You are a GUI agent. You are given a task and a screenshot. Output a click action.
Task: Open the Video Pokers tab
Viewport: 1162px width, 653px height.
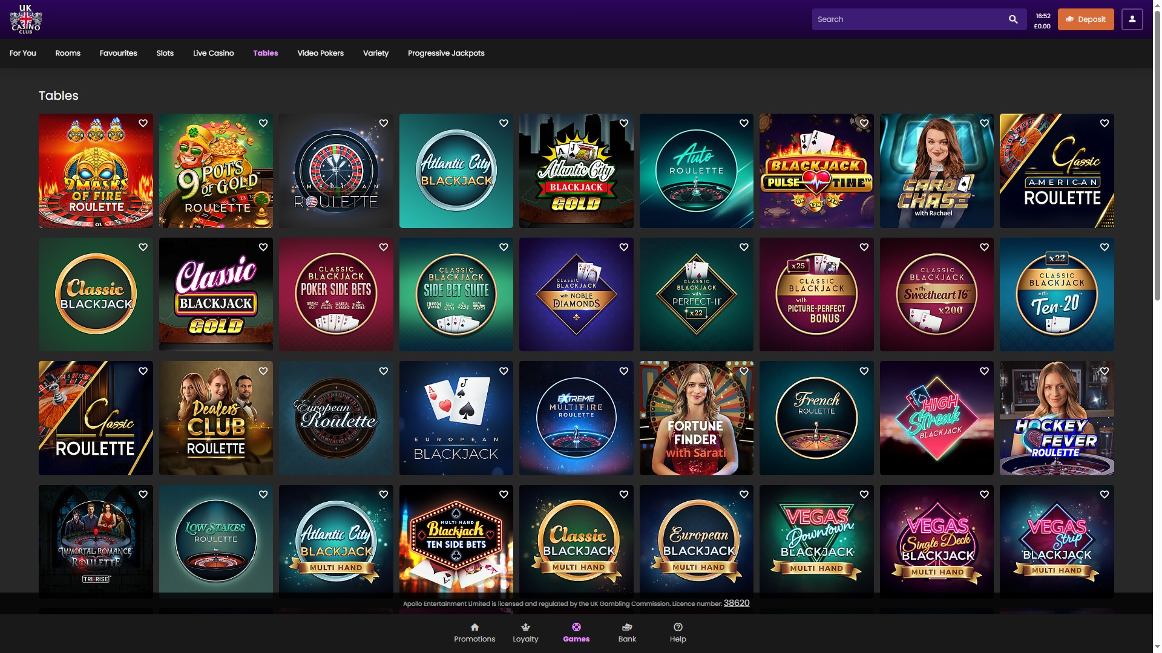pyautogui.click(x=320, y=53)
